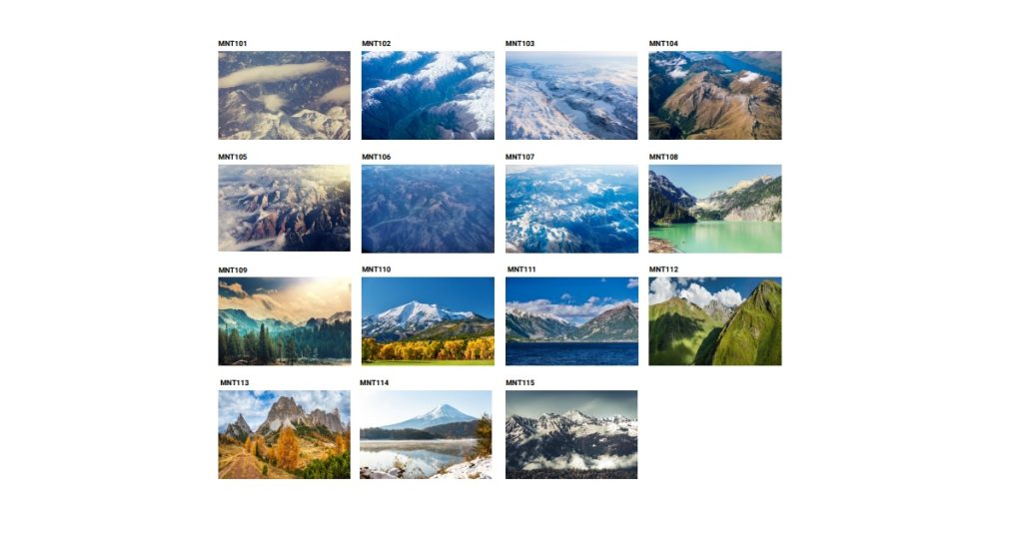Select the MNT102 snowy ridges image
Image resolution: width=1023 pixels, height=537 pixels.
[428, 95]
